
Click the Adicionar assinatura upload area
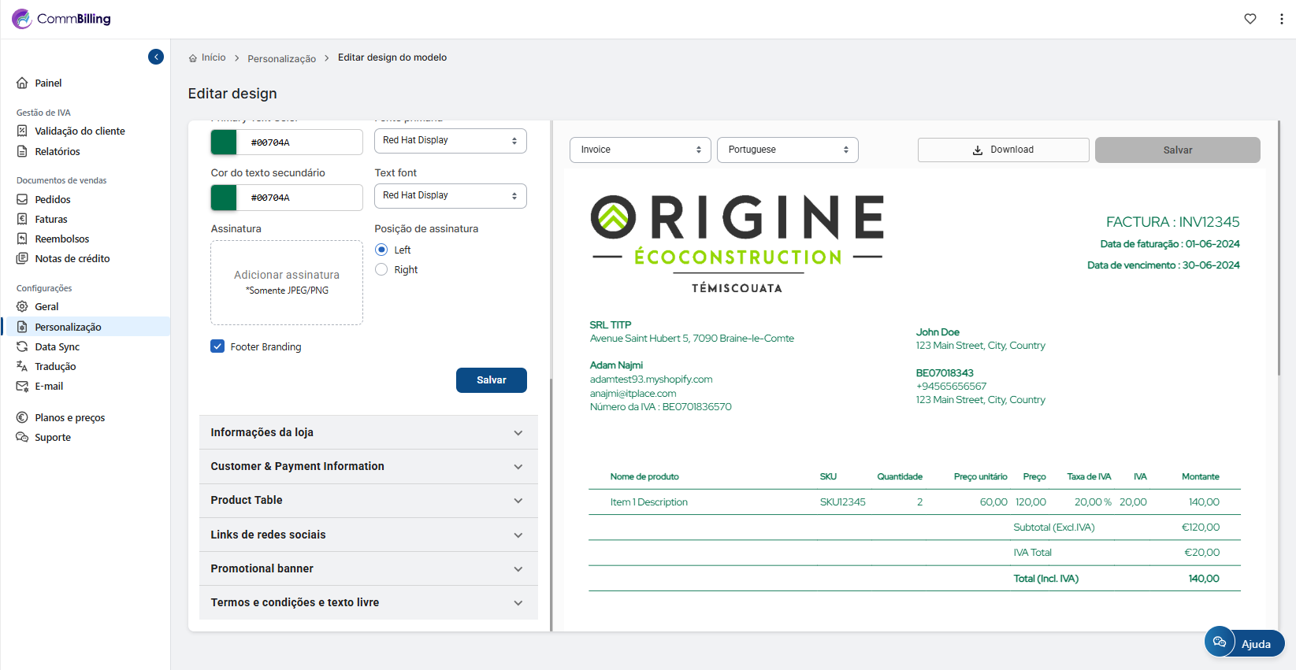[287, 282]
